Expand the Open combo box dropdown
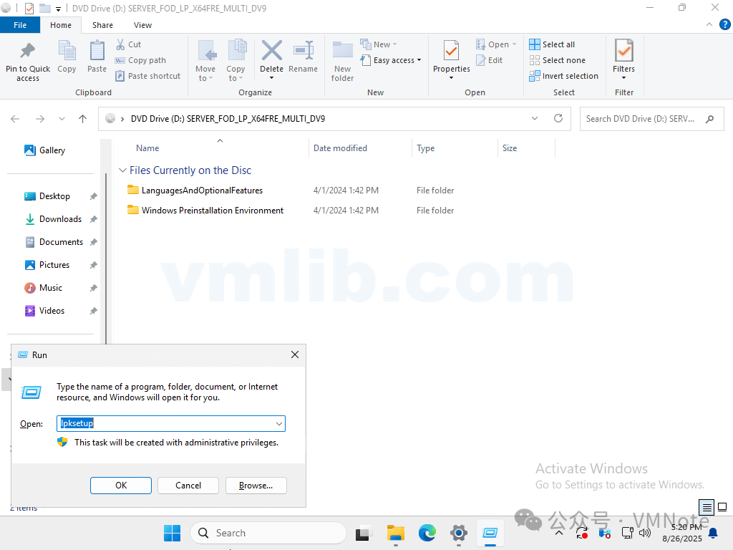 tap(278, 424)
